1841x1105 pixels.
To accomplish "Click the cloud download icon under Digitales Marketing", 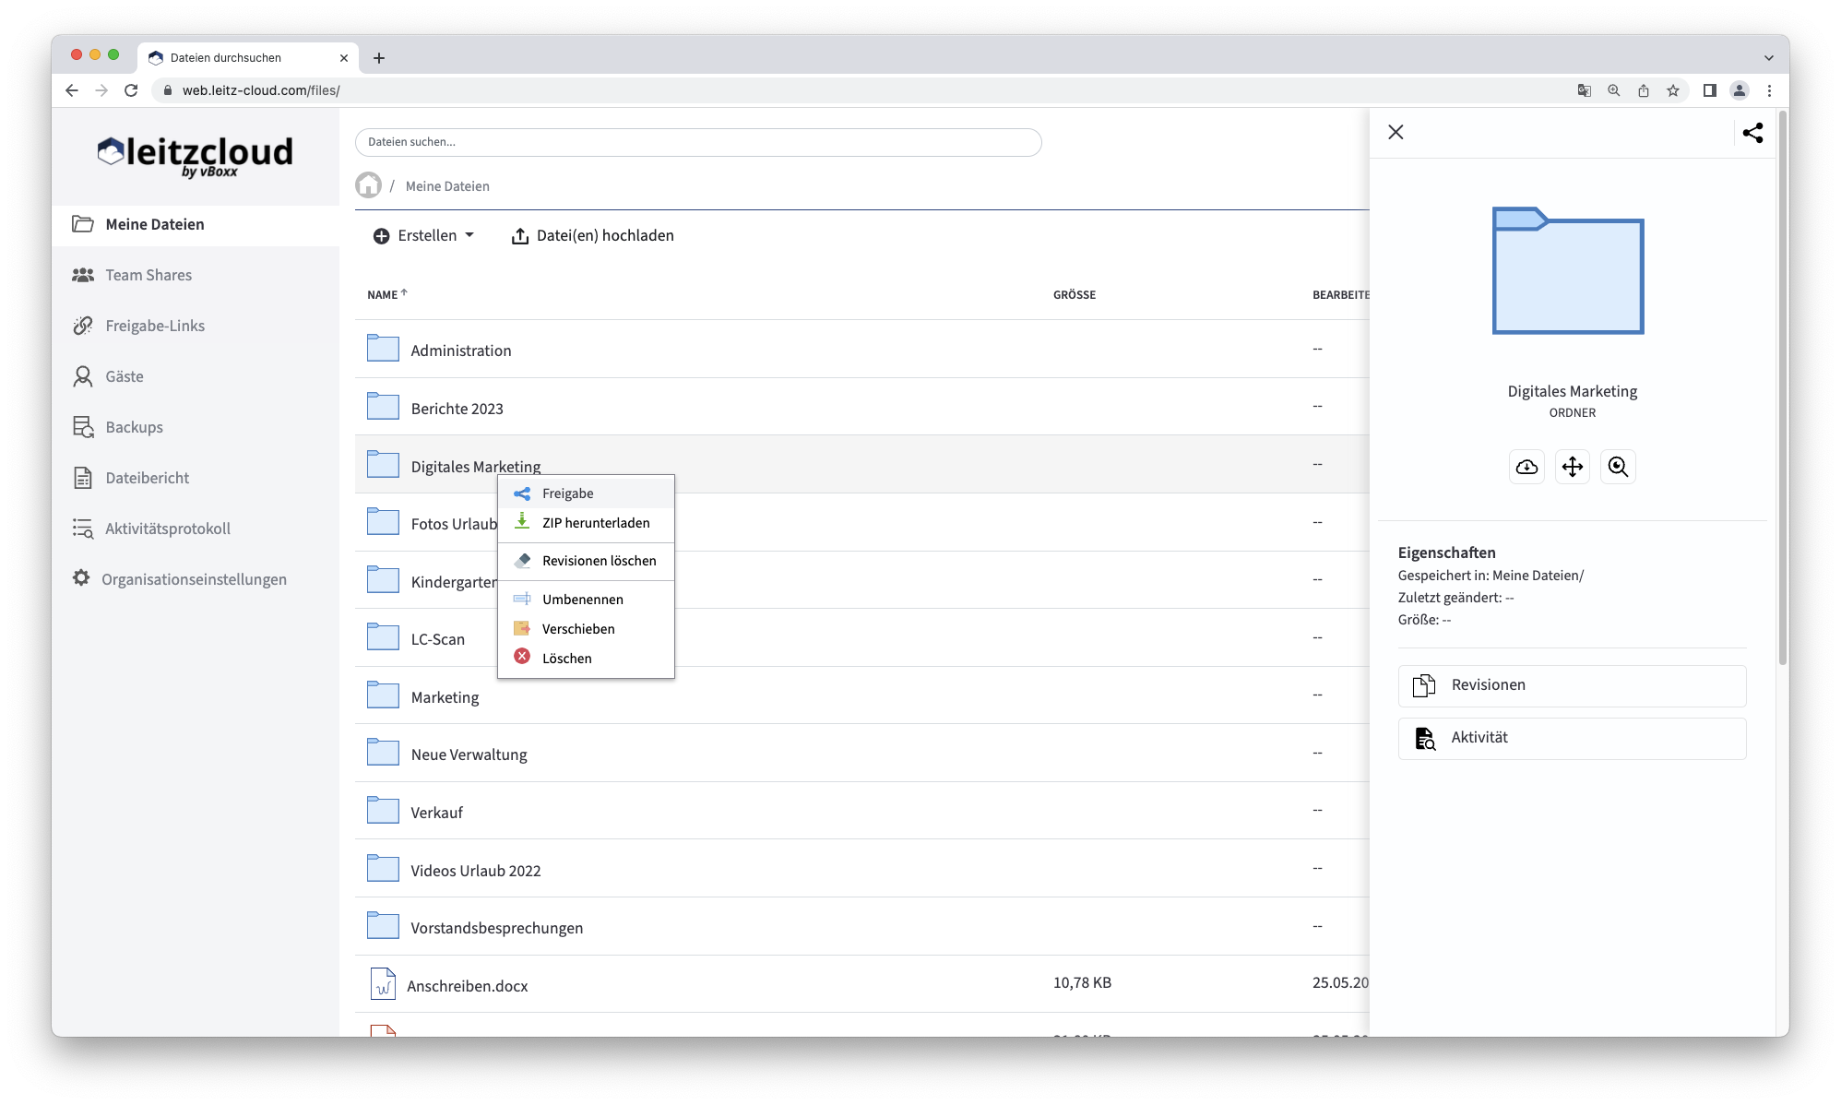I will coord(1526,467).
